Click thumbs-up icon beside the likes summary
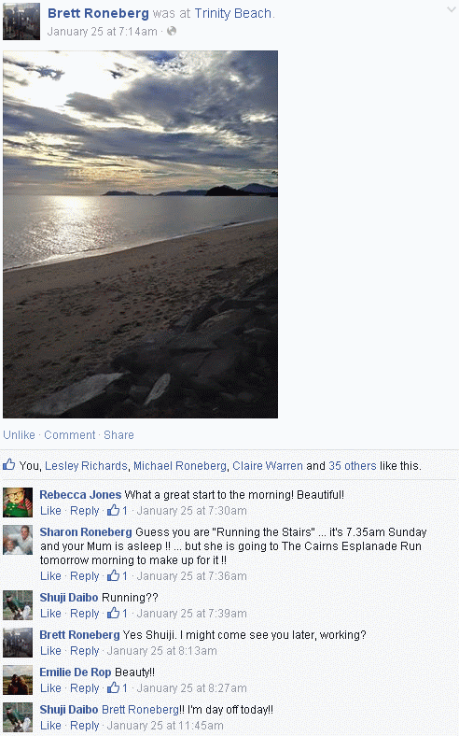The width and height of the screenshot is (459, 736). (x=9, y=465)
